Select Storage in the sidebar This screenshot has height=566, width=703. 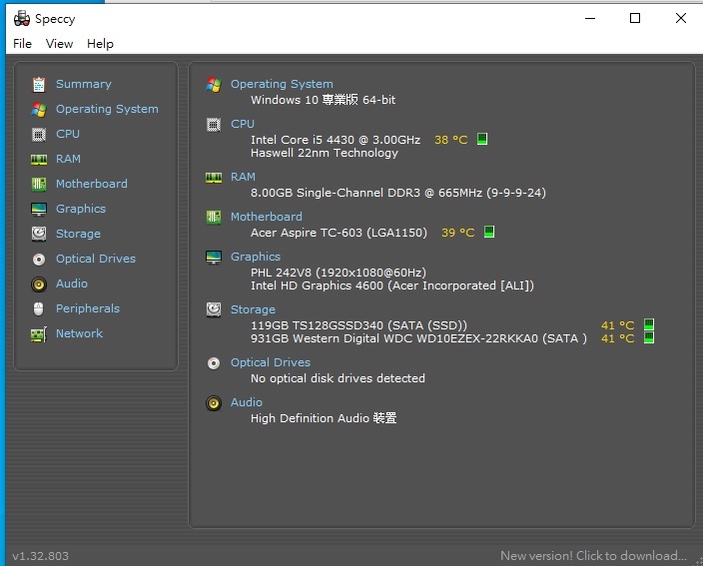[x=78, y=234]
